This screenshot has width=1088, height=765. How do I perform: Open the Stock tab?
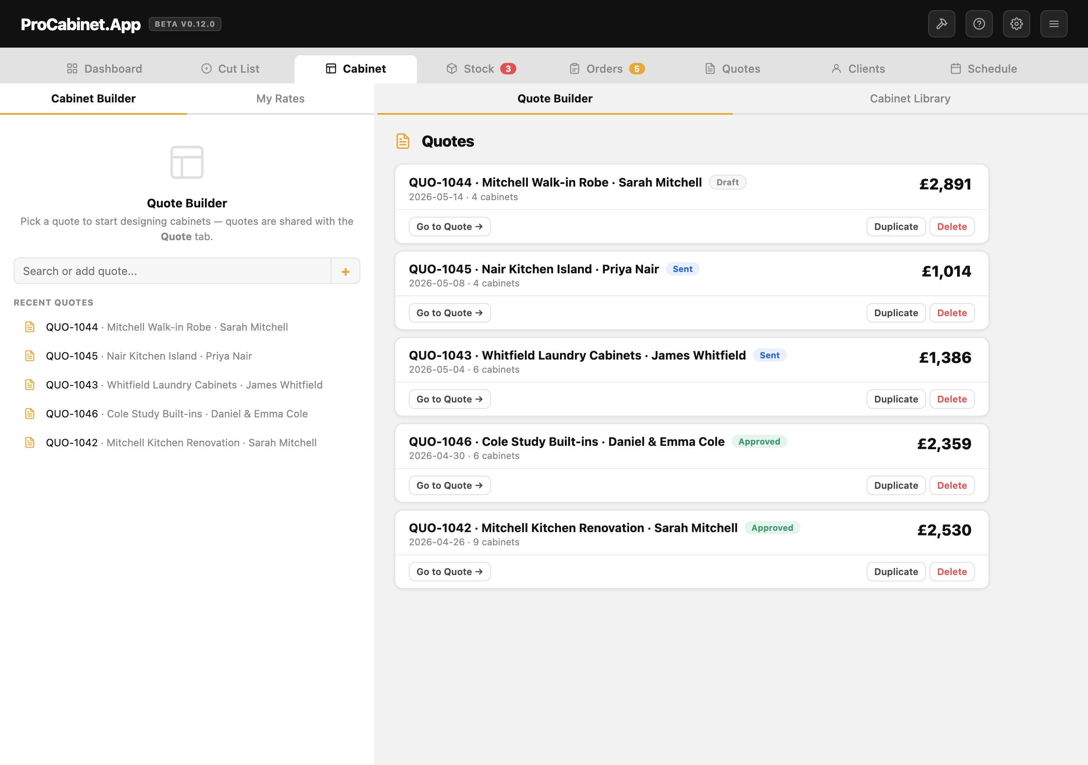[x=481, y=69]
